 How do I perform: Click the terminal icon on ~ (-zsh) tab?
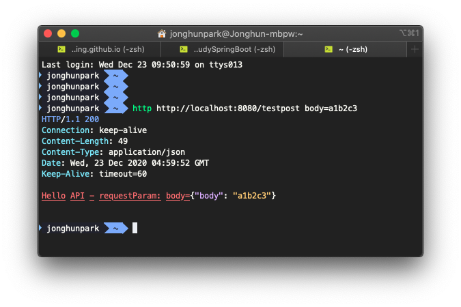click(x=329, y=49)
